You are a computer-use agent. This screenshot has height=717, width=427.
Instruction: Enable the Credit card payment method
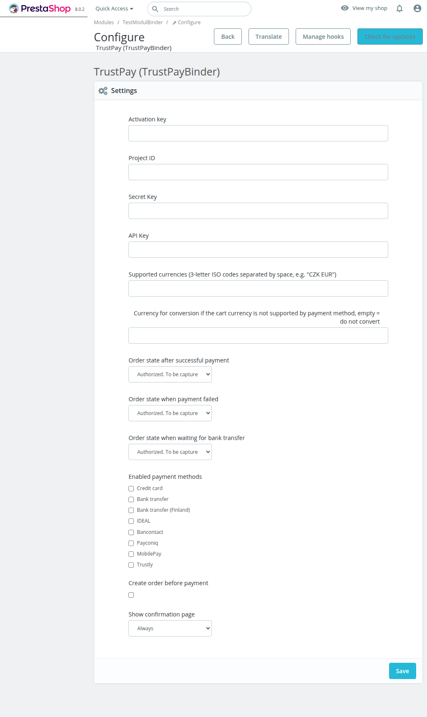[131, 488]
